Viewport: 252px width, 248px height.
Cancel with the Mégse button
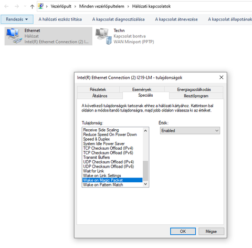coord(211,231)
